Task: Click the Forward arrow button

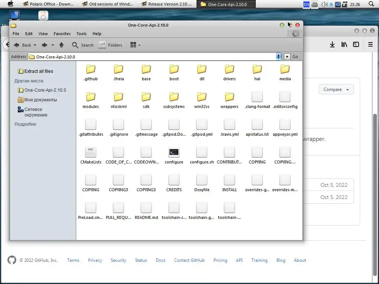Action: (x=45, y=45)
